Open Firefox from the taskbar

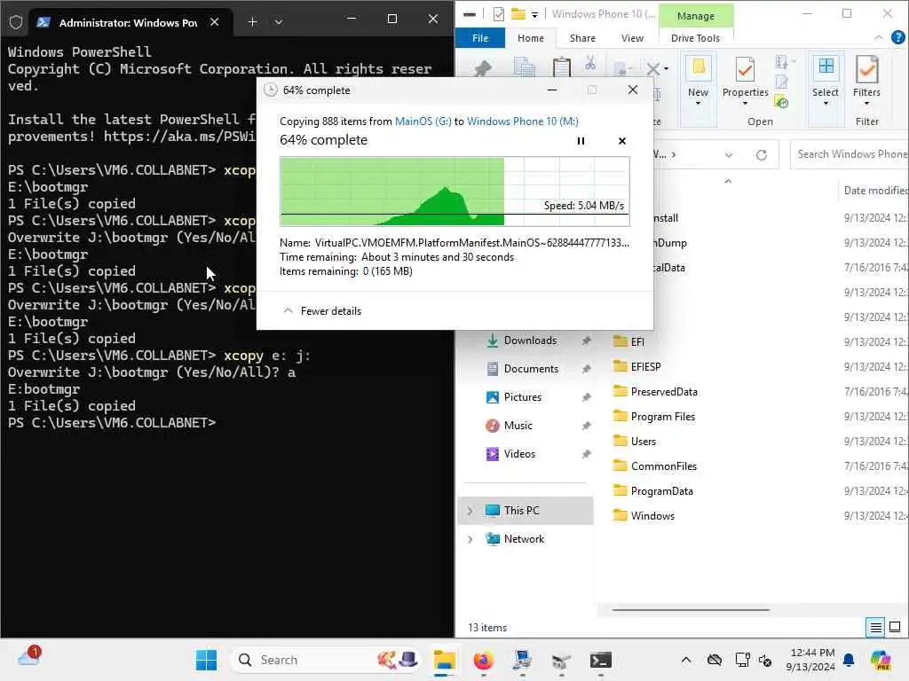[x=483, y=660]
